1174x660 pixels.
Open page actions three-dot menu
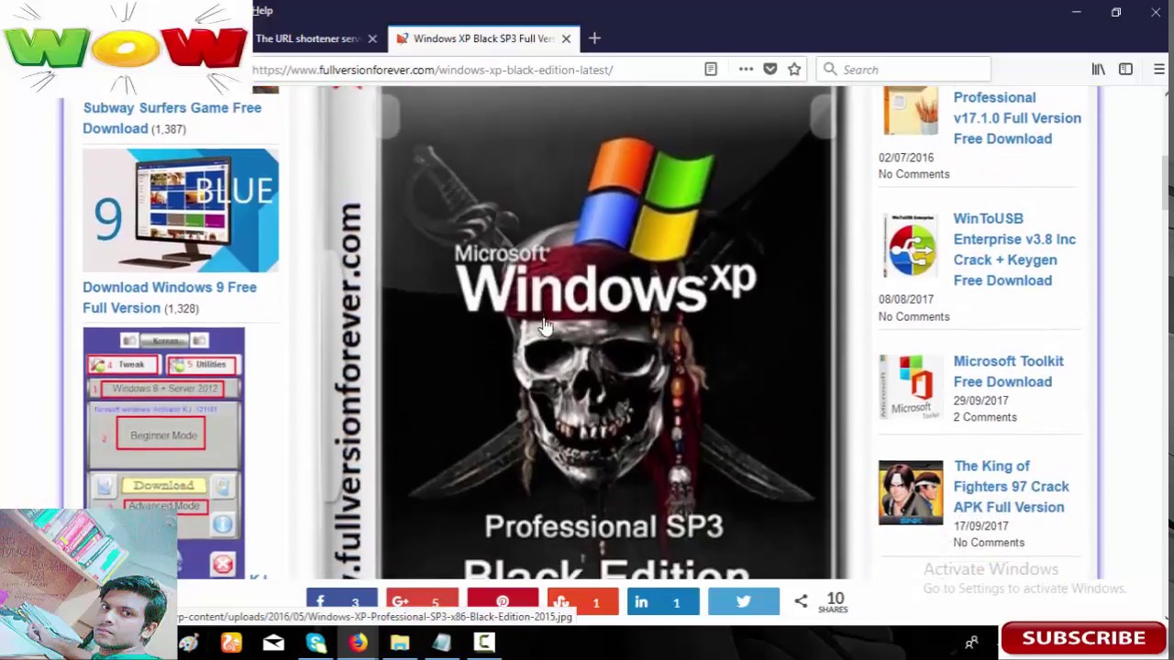click(746, 69)
